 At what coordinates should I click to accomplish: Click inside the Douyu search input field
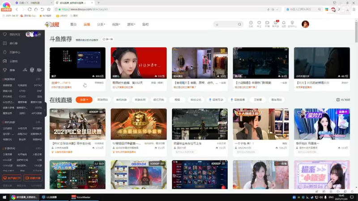(x=226, y=25)
